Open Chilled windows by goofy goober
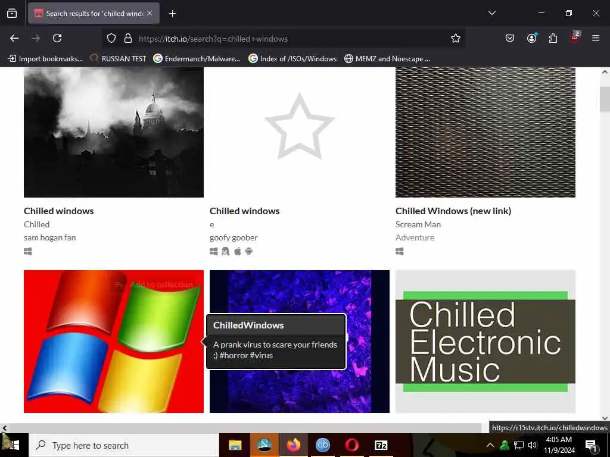This screenshot has height=457, width=610. [x=245, y=211]
